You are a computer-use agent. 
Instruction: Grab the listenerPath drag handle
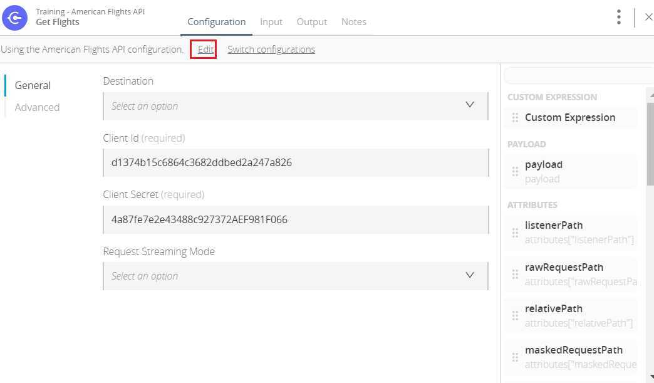pyautogui.click(x=515, y=233)
